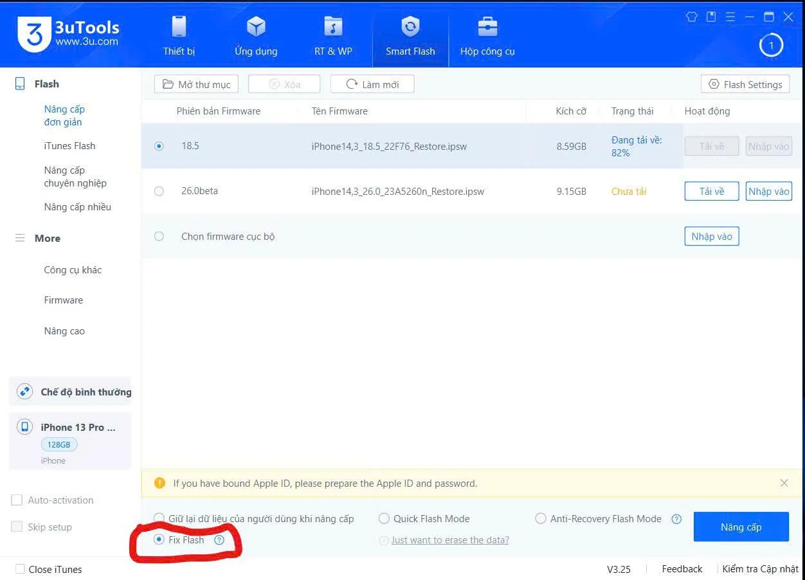Click the Tên Firmware column header
This screenshot has width=805, height=580.
click(x=339, y=111)
